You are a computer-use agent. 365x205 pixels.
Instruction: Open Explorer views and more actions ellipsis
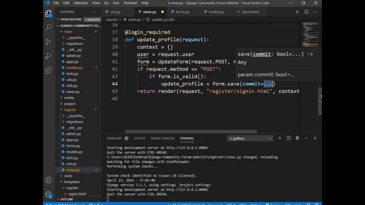tap(94, 11)
